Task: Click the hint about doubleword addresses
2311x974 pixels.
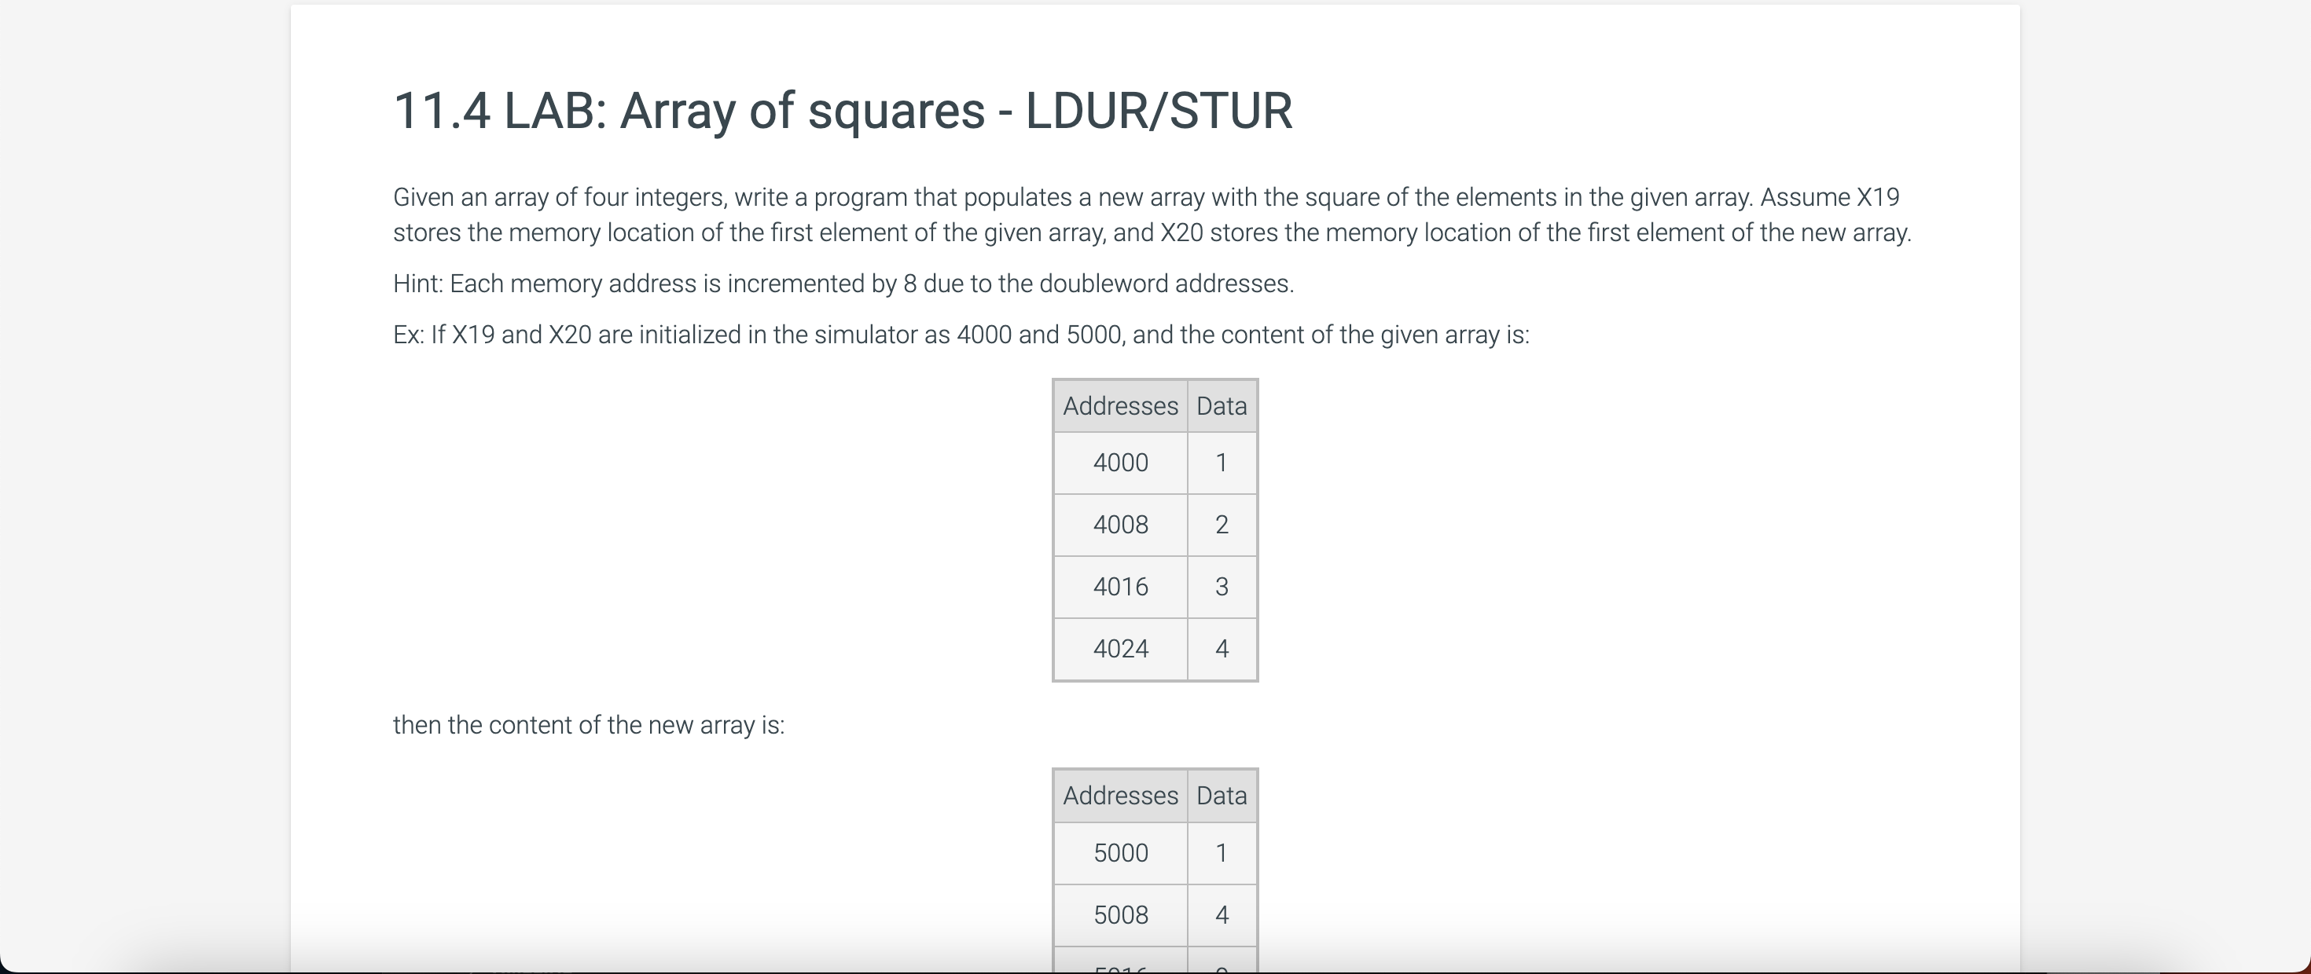Action: 843,284
